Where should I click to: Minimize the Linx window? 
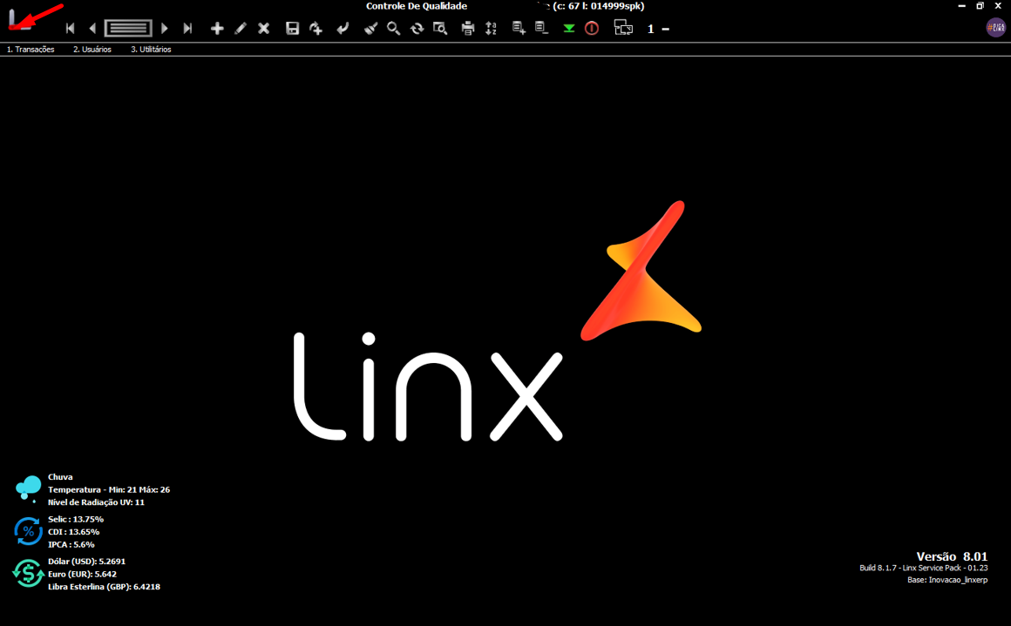pos(961,6)
